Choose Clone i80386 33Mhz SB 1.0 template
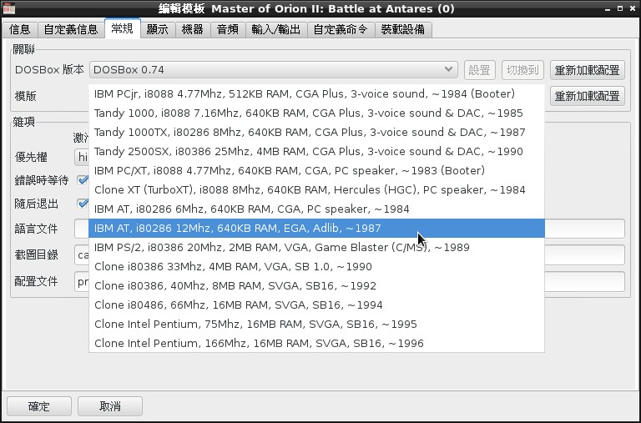The width and height of the screenshot is (641, 423). pos(317,266)
